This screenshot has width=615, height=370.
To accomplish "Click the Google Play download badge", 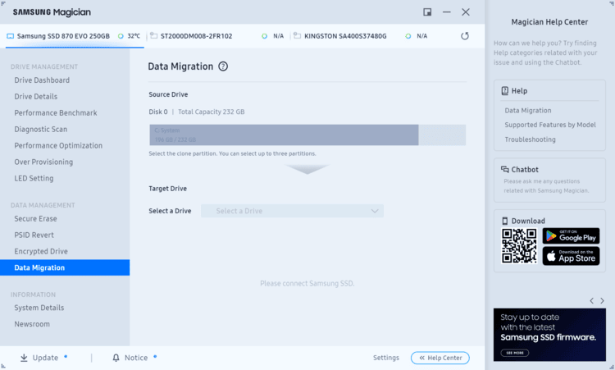I will tap(571, 235).
